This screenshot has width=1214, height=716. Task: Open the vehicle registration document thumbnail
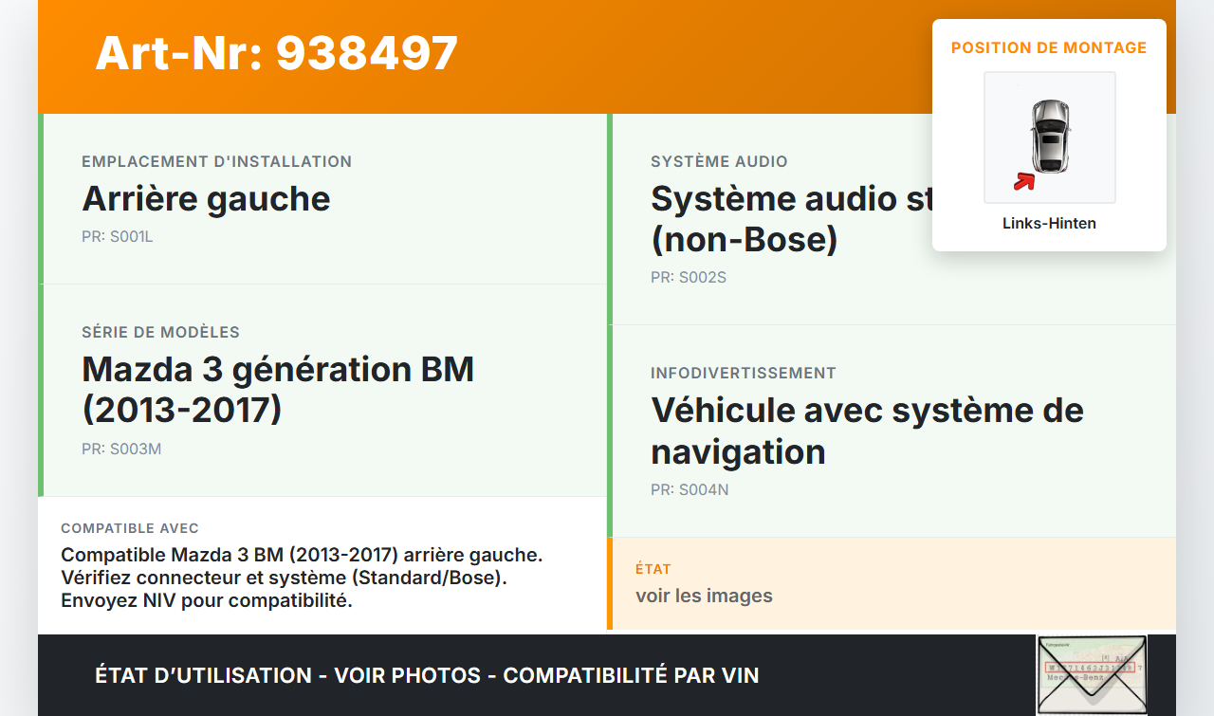[1091, 674]
